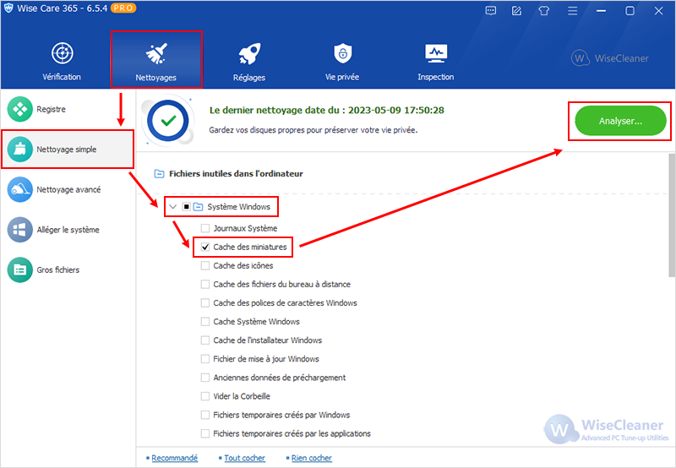
Task: Select Nettoyage simple in the sidebar
Action: click(x=68, y=150)
